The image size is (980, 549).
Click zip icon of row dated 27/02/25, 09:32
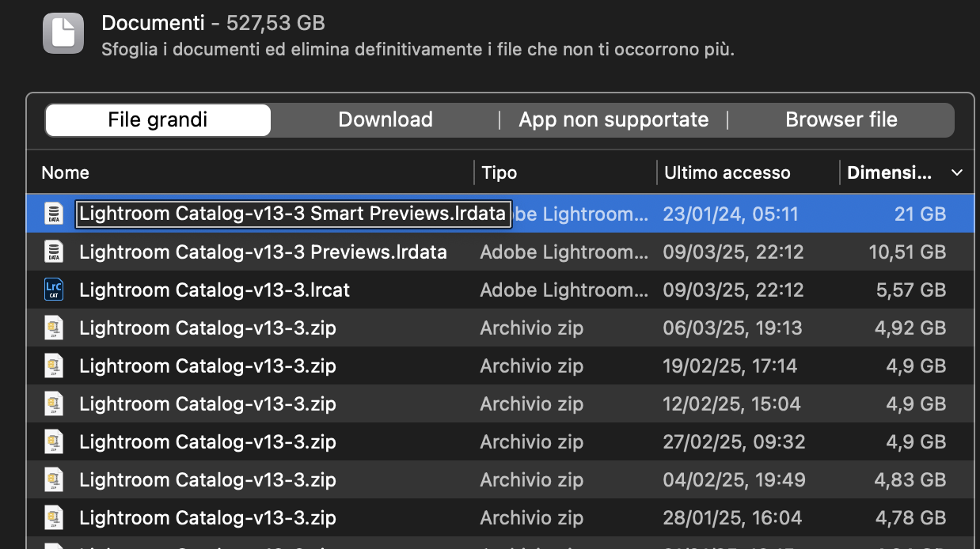(x=53, y=441)
